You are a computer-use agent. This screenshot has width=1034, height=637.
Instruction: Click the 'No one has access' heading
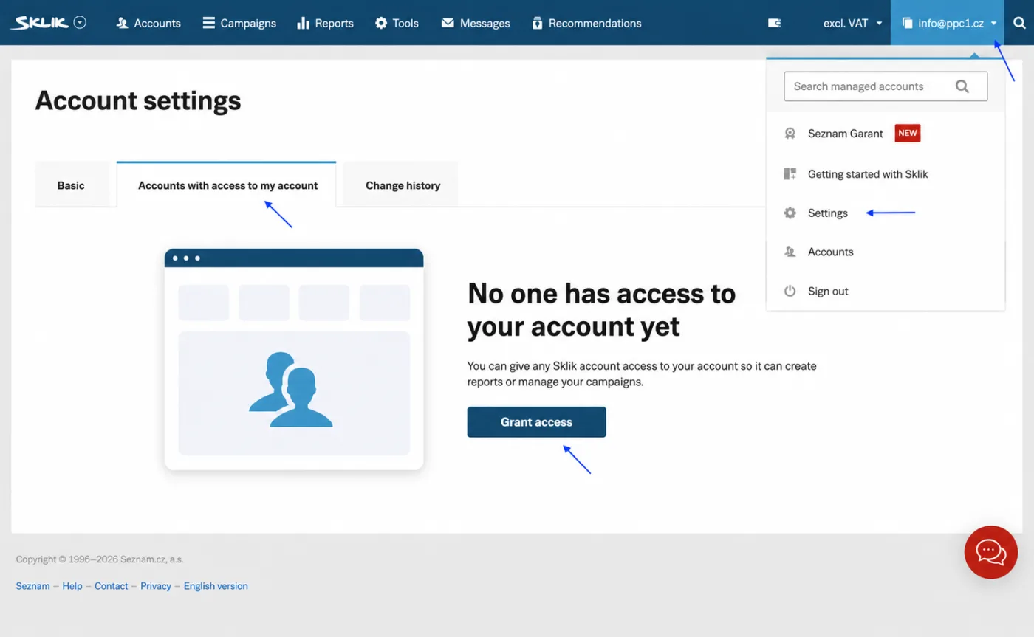[602, 309]
